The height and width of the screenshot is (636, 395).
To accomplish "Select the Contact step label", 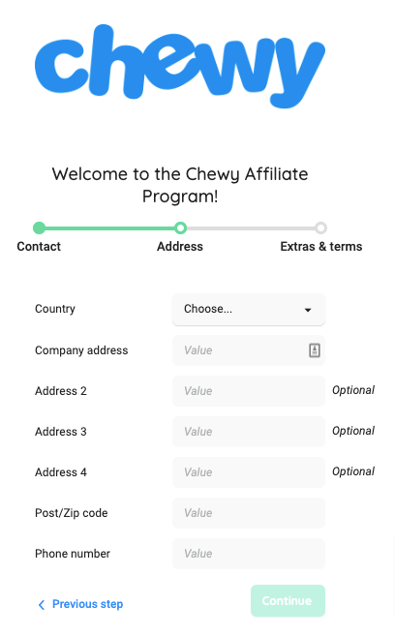I will (x=39, y=246).
